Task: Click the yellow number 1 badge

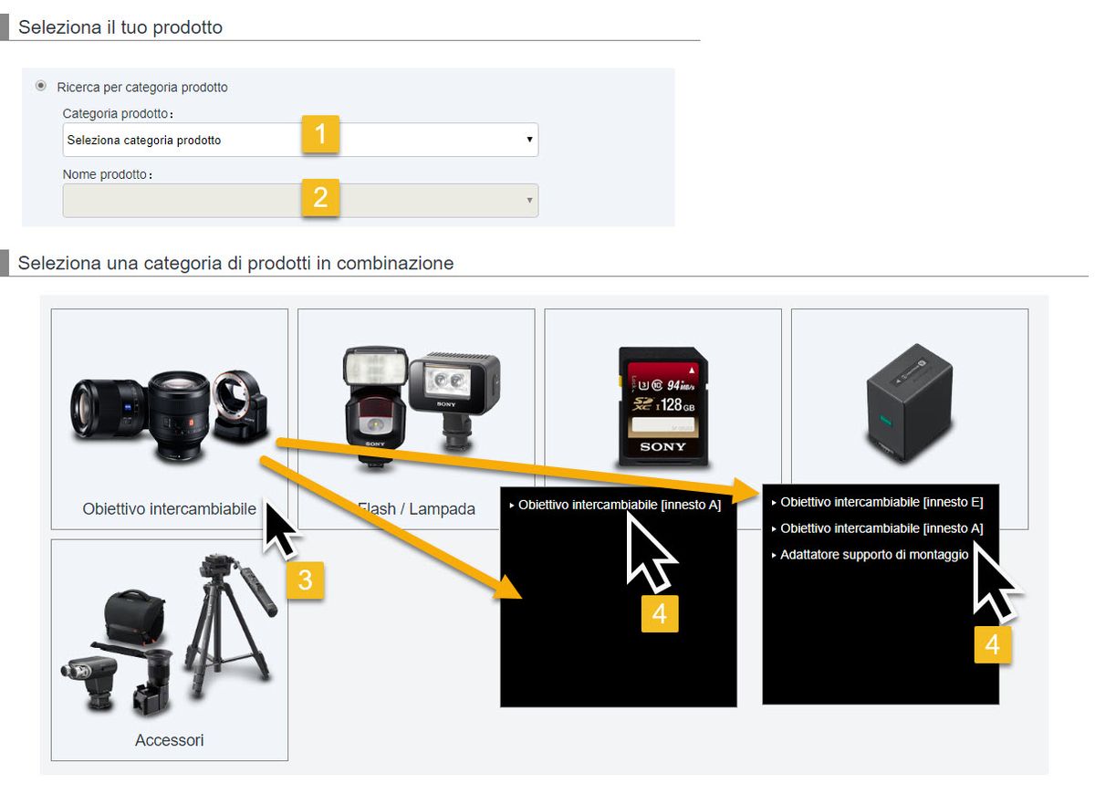Action: click(320, 135)
